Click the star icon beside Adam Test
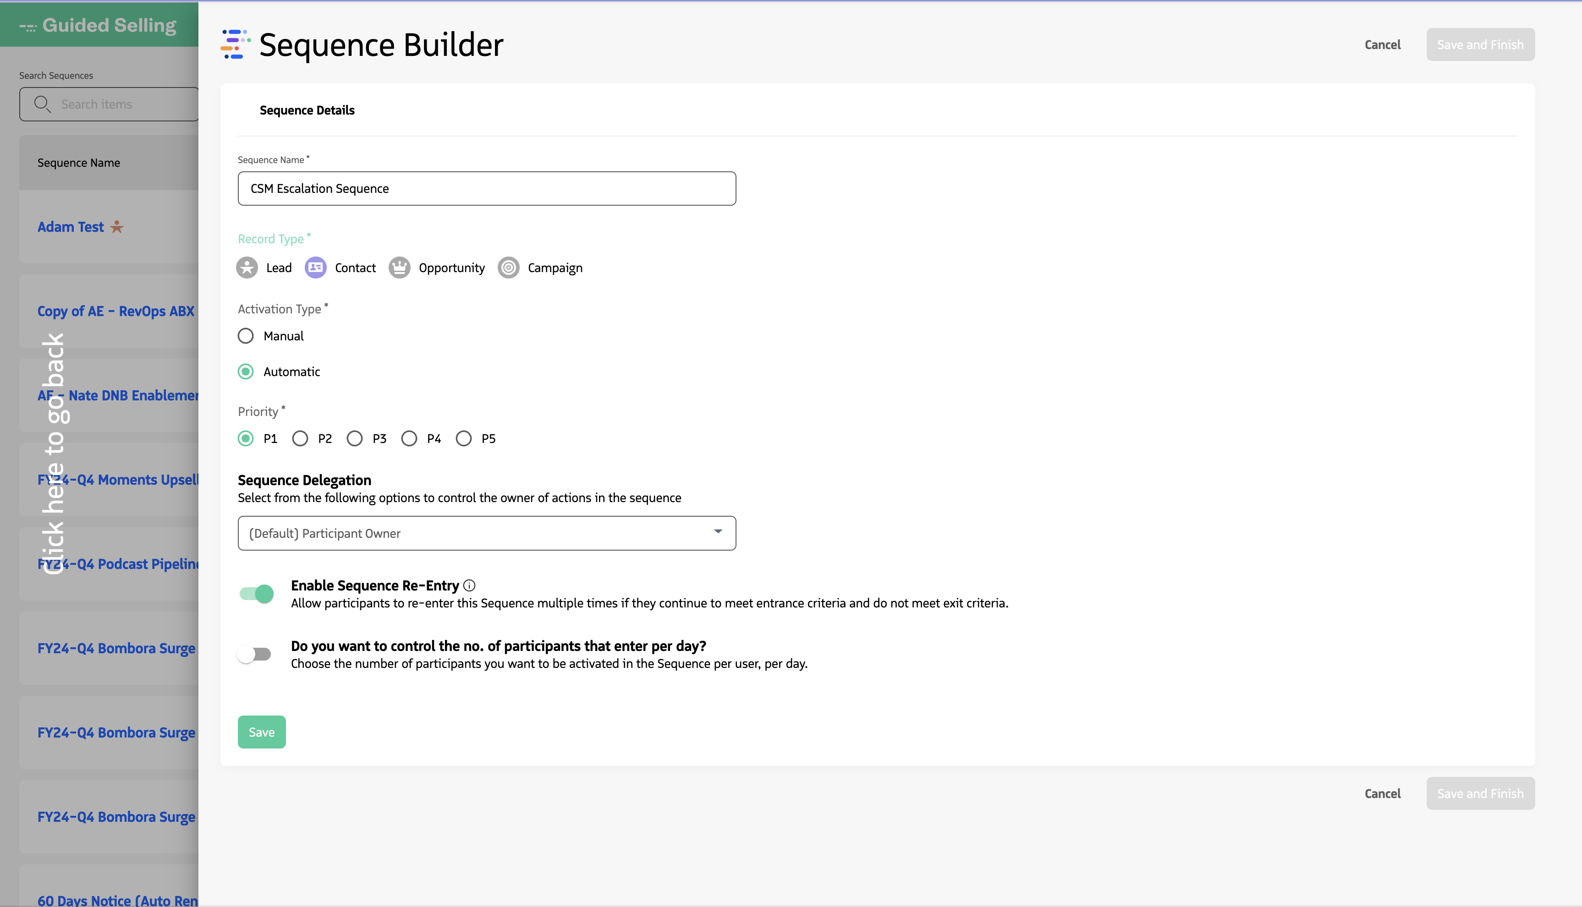The image size is (1582, 907). 116,227
